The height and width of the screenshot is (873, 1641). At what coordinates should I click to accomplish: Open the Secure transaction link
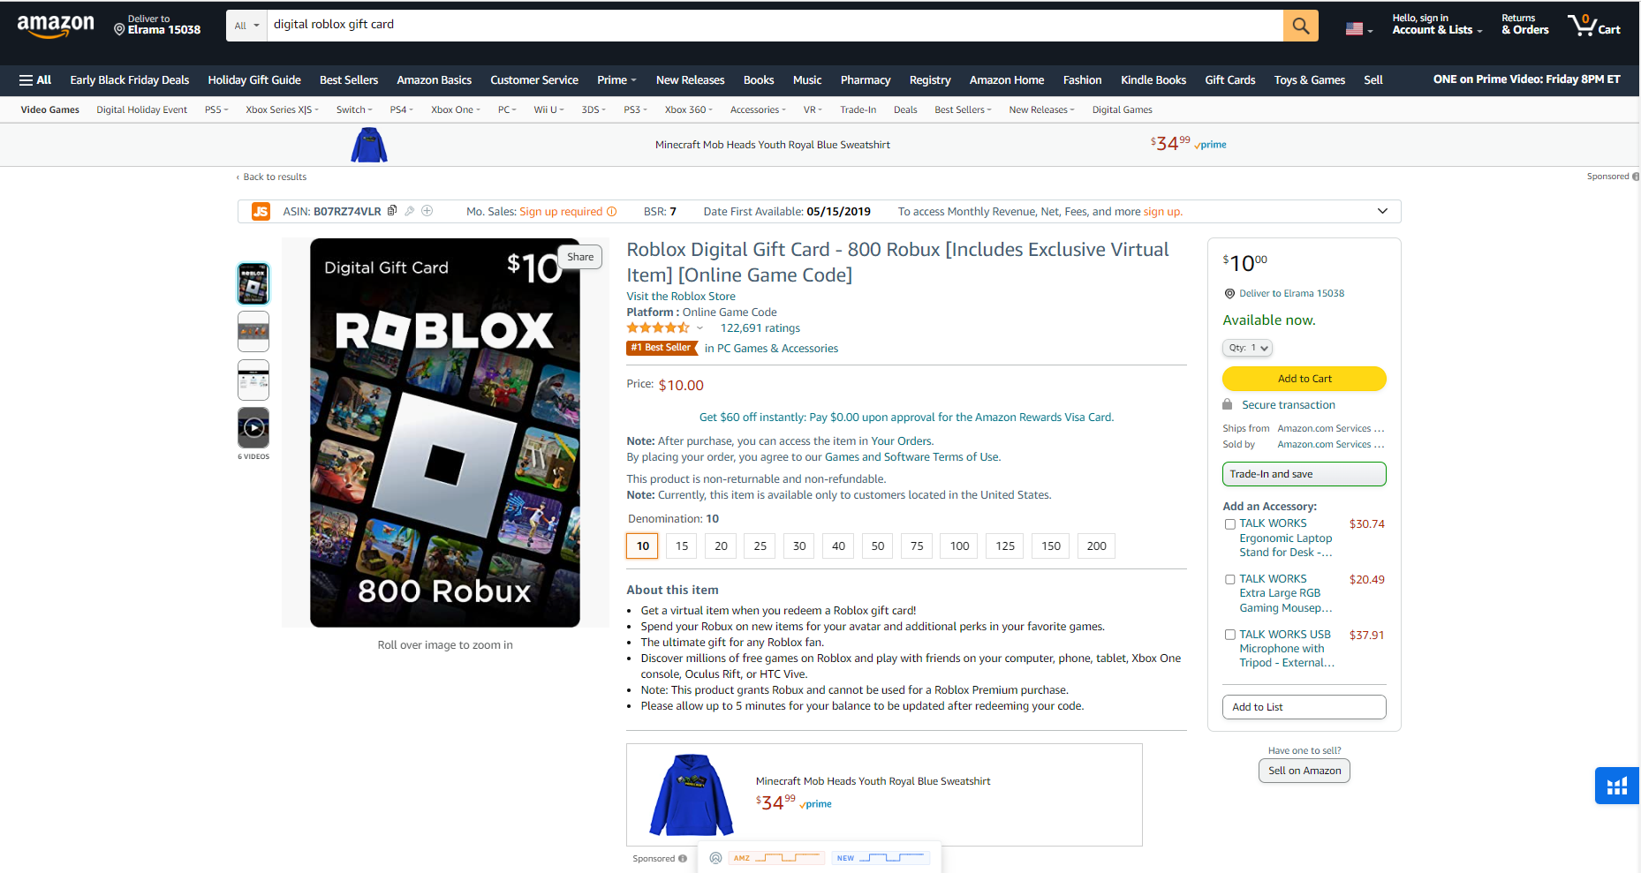1289,405
